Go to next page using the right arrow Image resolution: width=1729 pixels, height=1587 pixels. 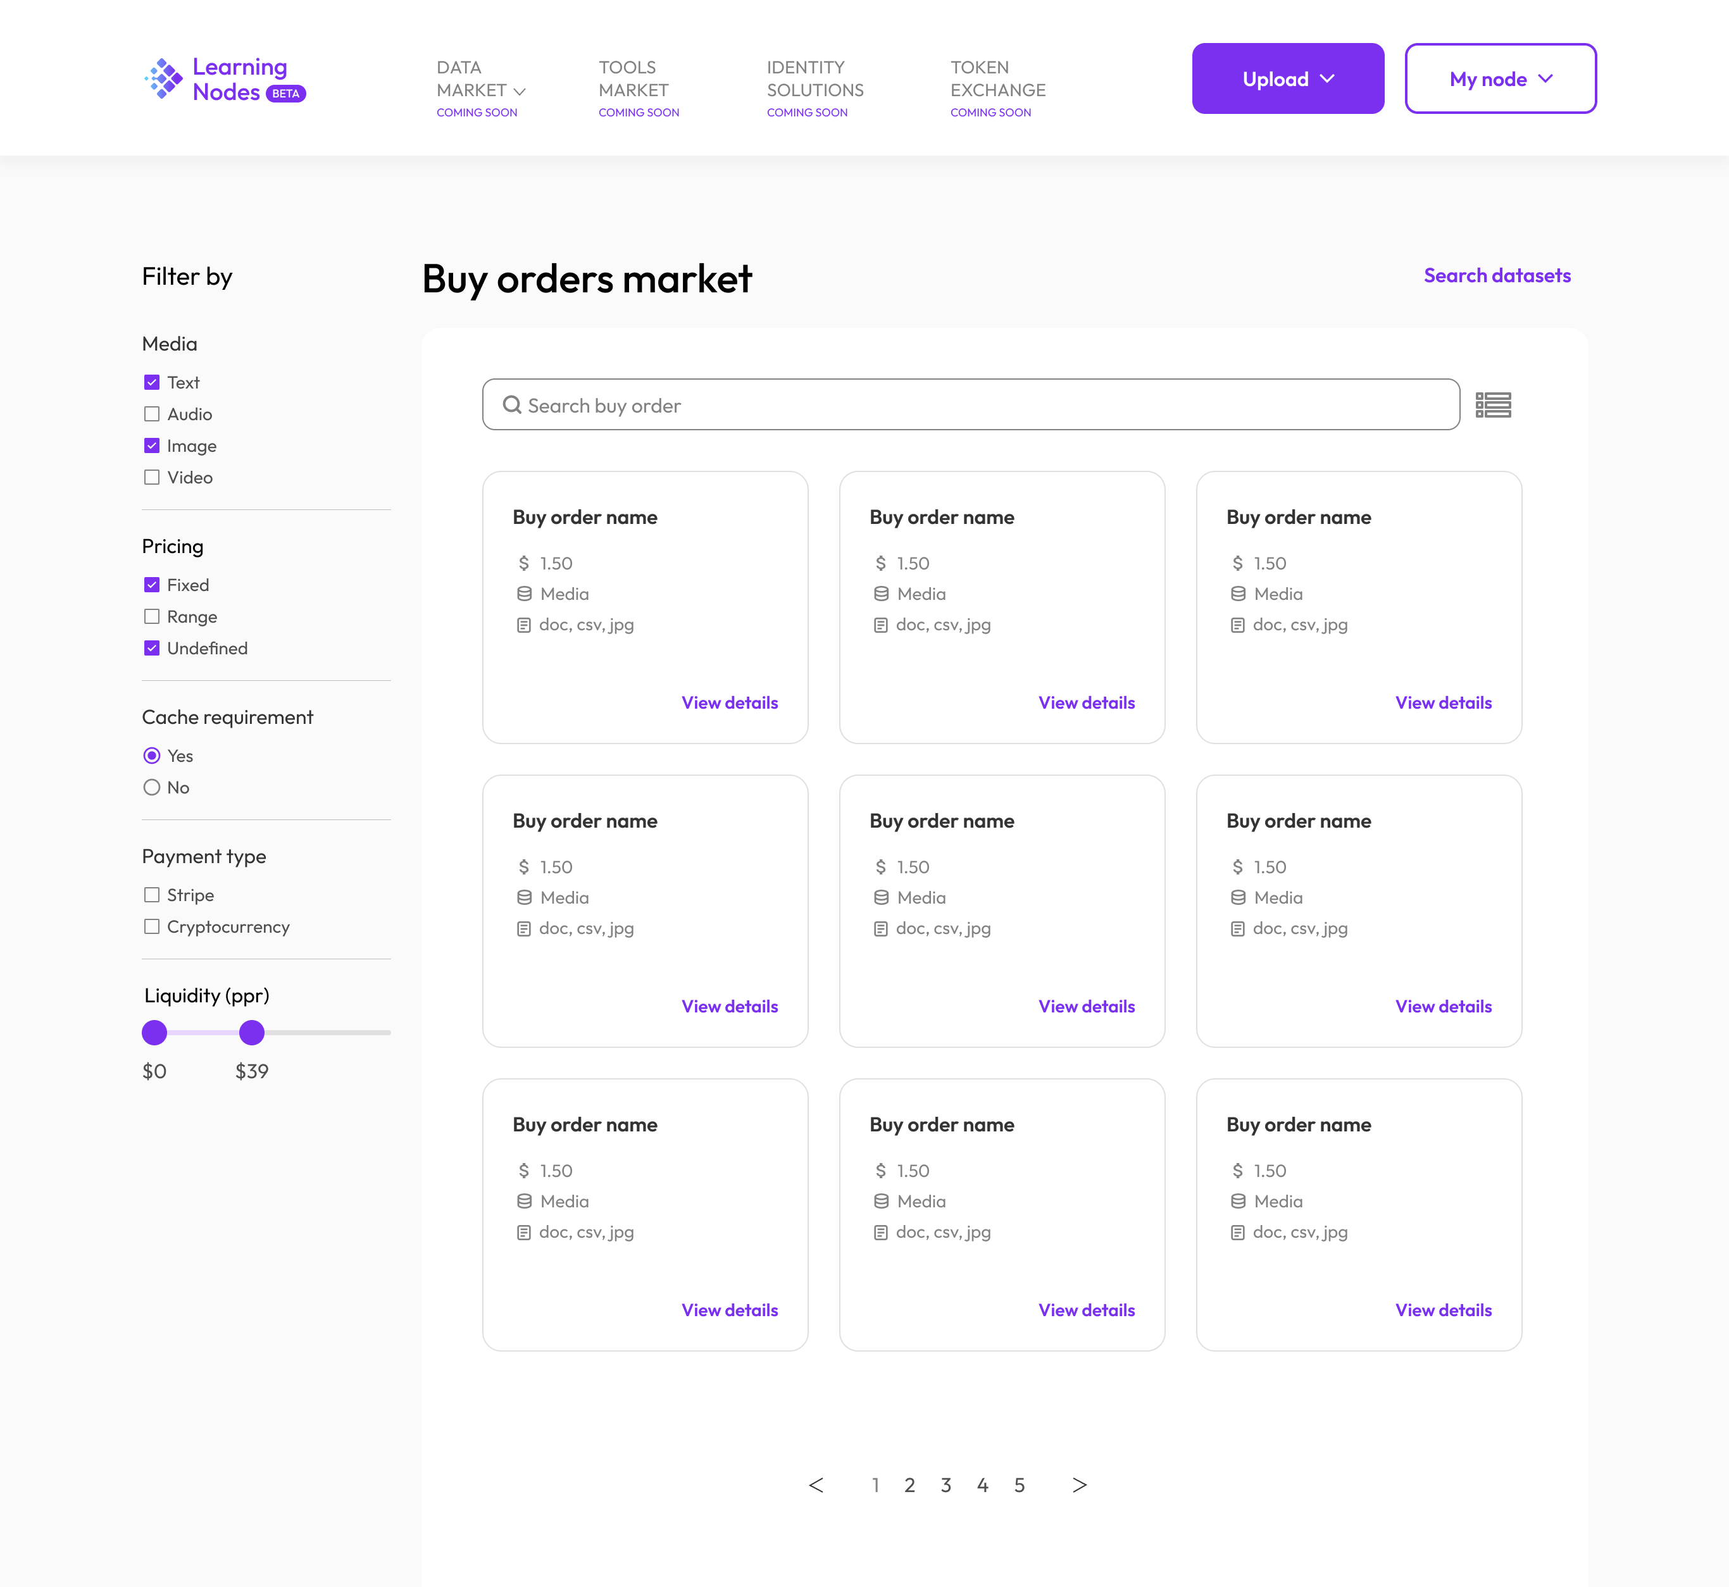(1080, 1484)
